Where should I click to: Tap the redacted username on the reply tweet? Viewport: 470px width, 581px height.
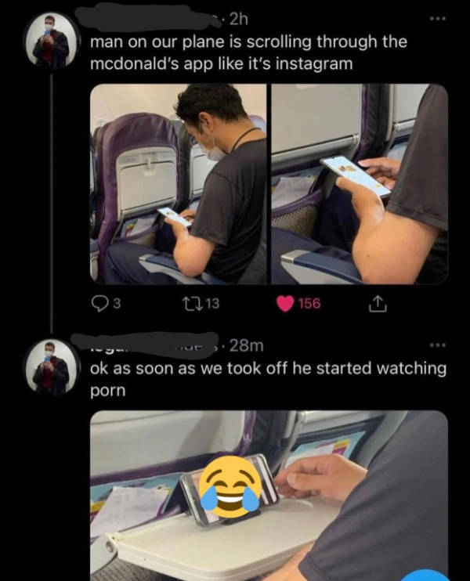pos(145,345)
